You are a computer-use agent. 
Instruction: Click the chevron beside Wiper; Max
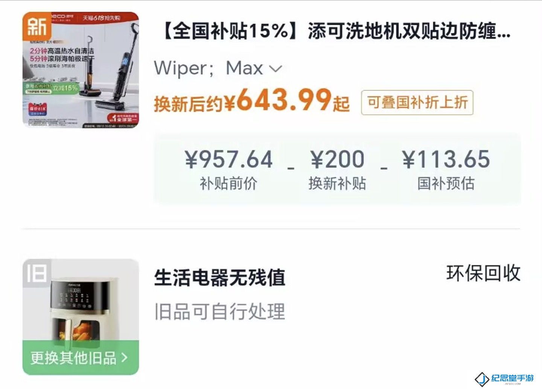pos(276,69)
